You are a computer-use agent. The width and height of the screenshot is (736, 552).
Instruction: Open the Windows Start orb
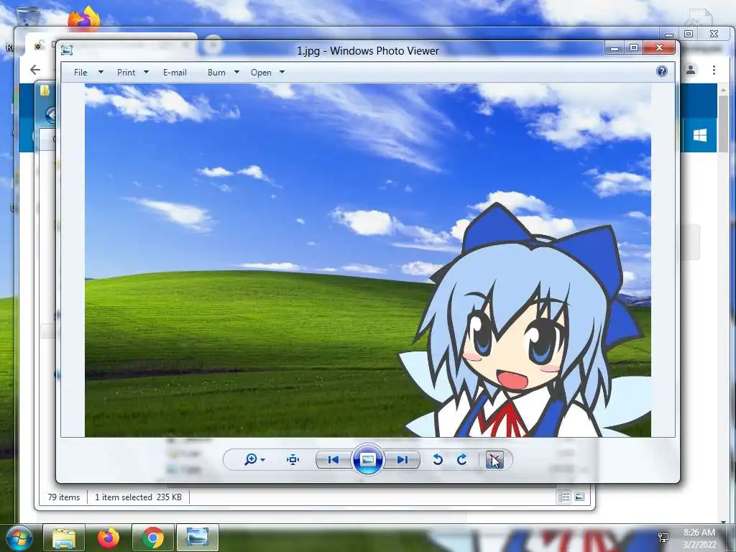click(x=19, y=538)
